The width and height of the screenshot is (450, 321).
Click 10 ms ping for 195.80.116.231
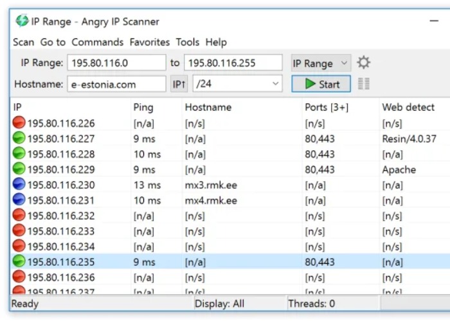point(147,200)
